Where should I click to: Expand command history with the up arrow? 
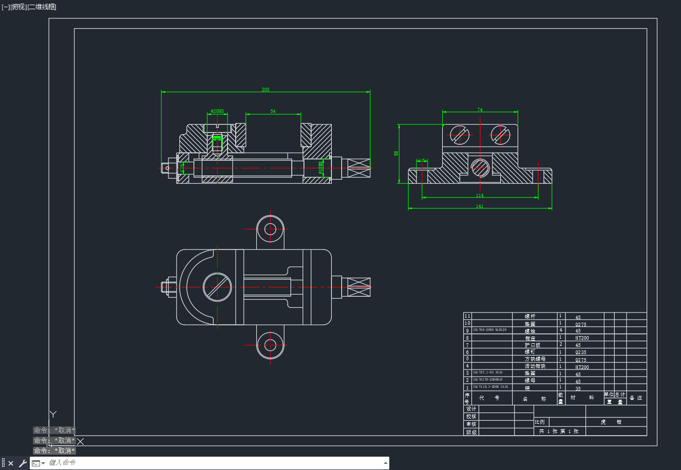(385, 463)
